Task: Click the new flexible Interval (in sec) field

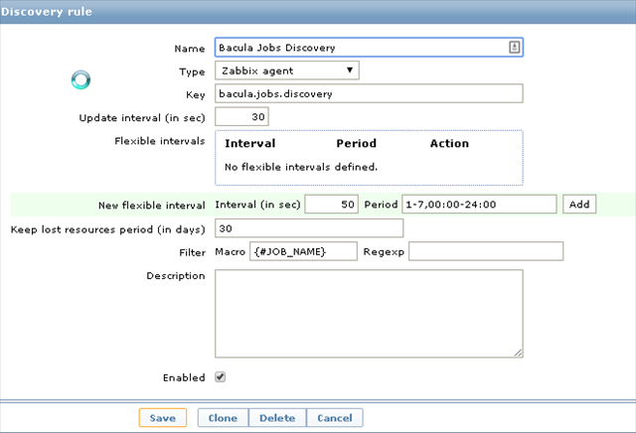Action: [331, 205]
